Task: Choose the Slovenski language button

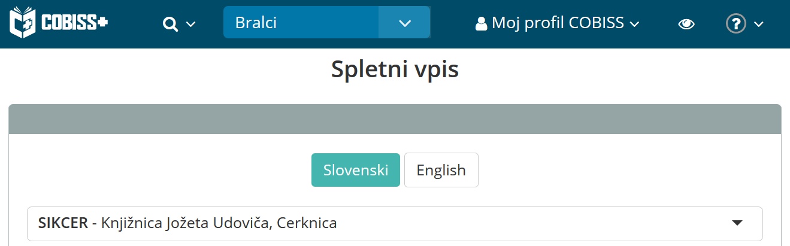Action: (x=356, y=170)
